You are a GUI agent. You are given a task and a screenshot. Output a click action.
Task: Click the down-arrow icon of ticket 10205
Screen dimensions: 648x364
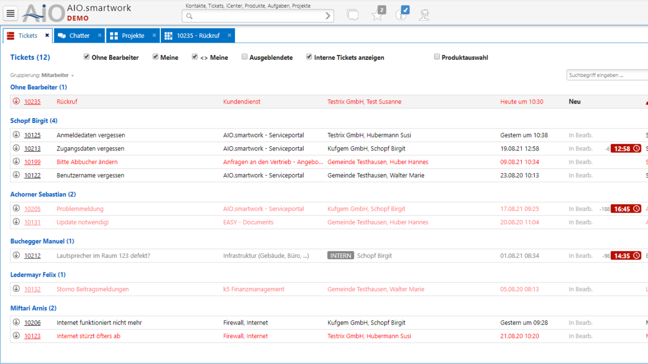[16, 209]
